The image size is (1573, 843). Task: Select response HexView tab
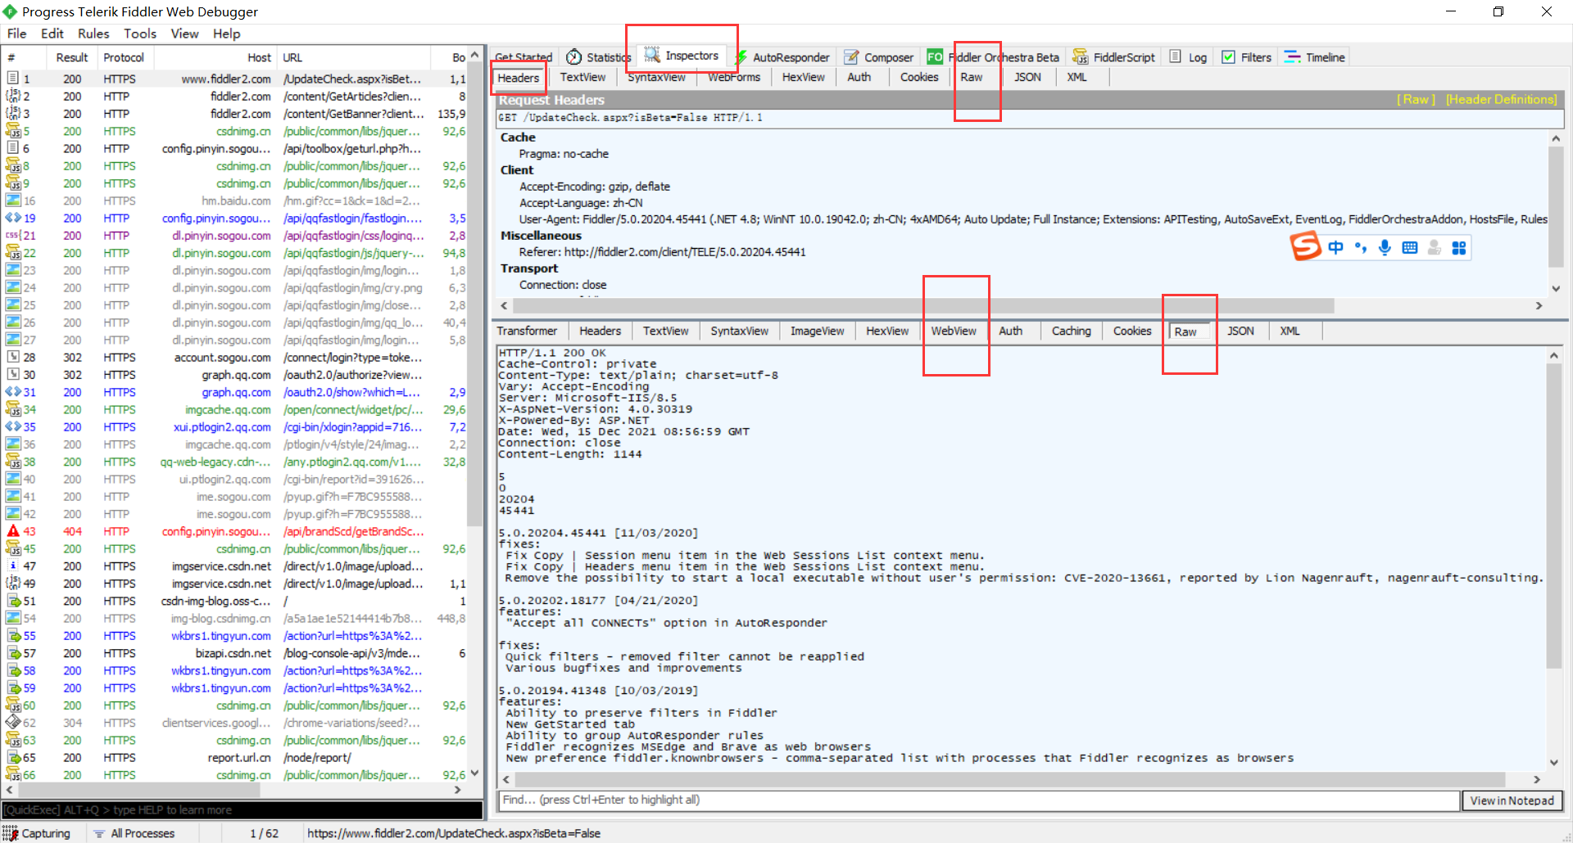click(887, 331)
